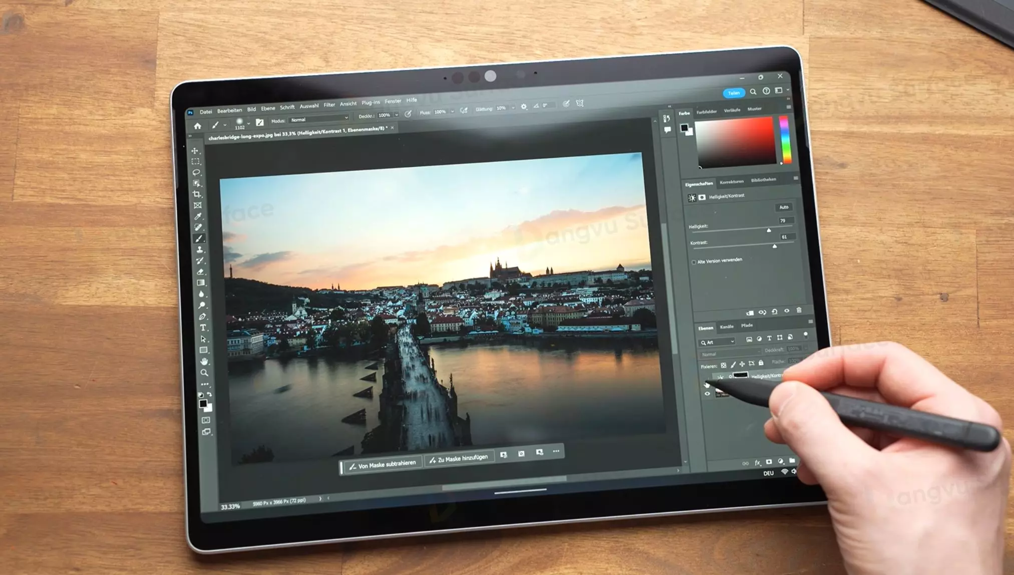The image size is (1014, 575).
Task: Select the Gradient tool
Action: tap(201, 283)
